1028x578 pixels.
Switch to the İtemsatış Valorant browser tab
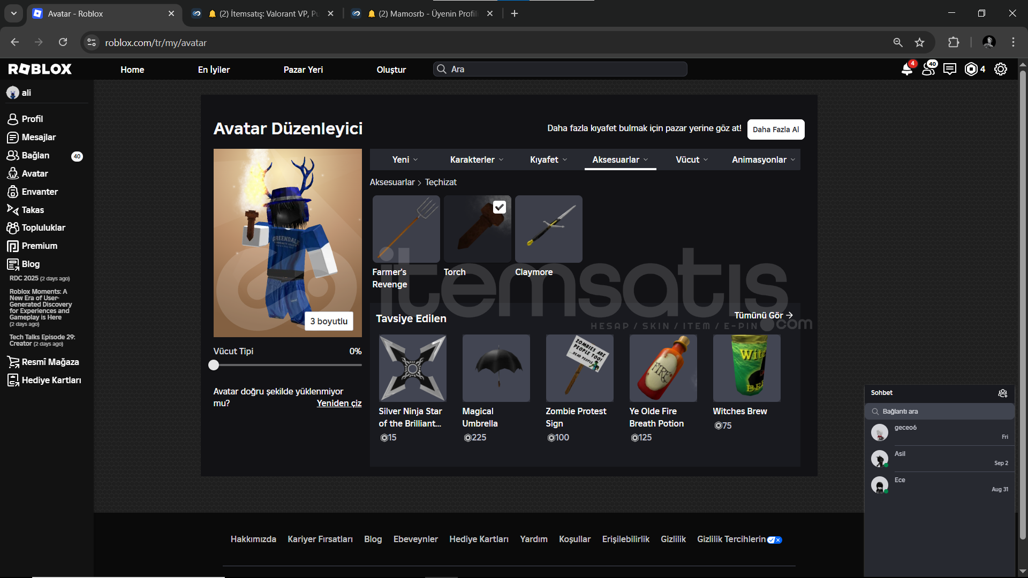point(263,13)
